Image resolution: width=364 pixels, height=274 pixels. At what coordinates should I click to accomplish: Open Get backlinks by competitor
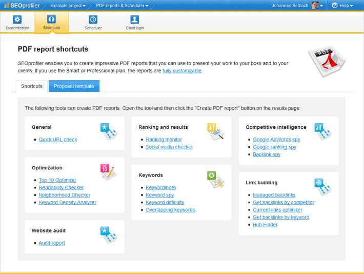coord(284,202)
